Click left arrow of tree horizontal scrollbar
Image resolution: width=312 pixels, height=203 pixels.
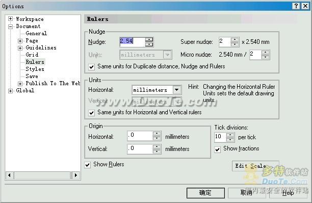point(9,175)
